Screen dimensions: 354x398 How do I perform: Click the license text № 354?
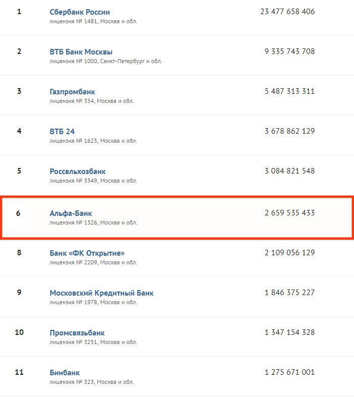tap(91, 101)
